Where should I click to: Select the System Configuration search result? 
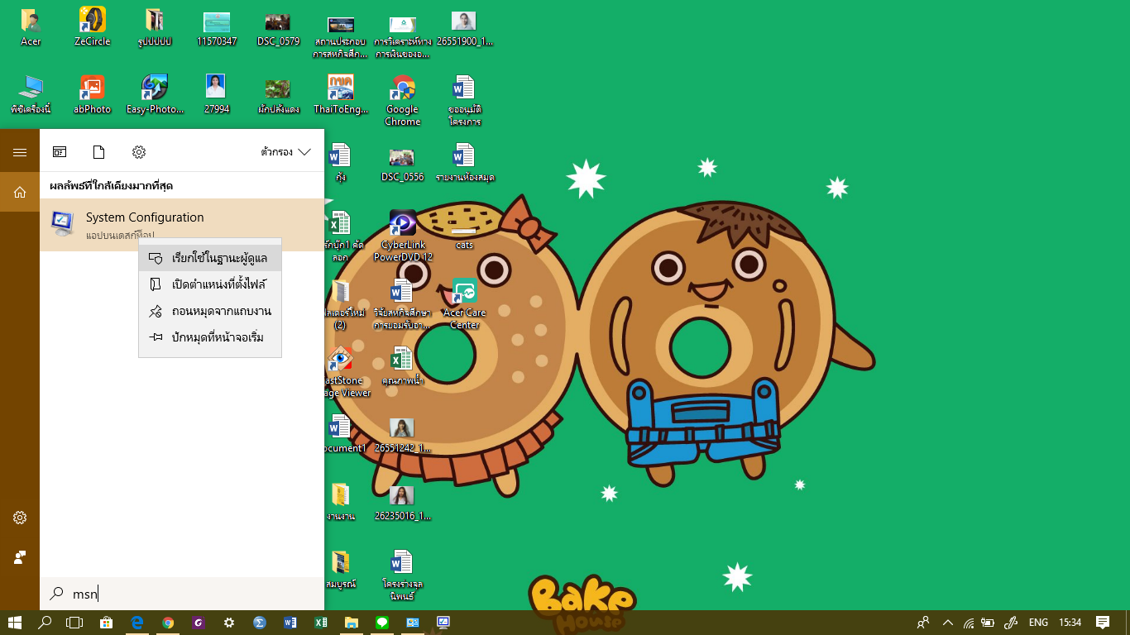pos(182,225)
